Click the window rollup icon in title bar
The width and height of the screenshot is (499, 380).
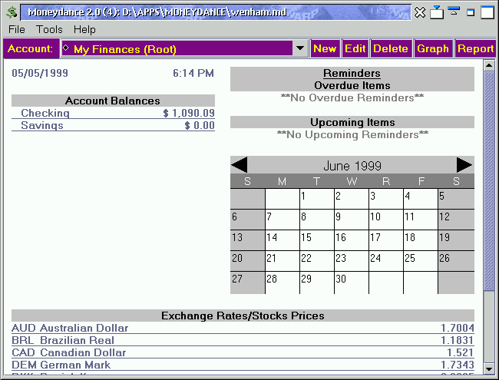[x=437, y=12]
